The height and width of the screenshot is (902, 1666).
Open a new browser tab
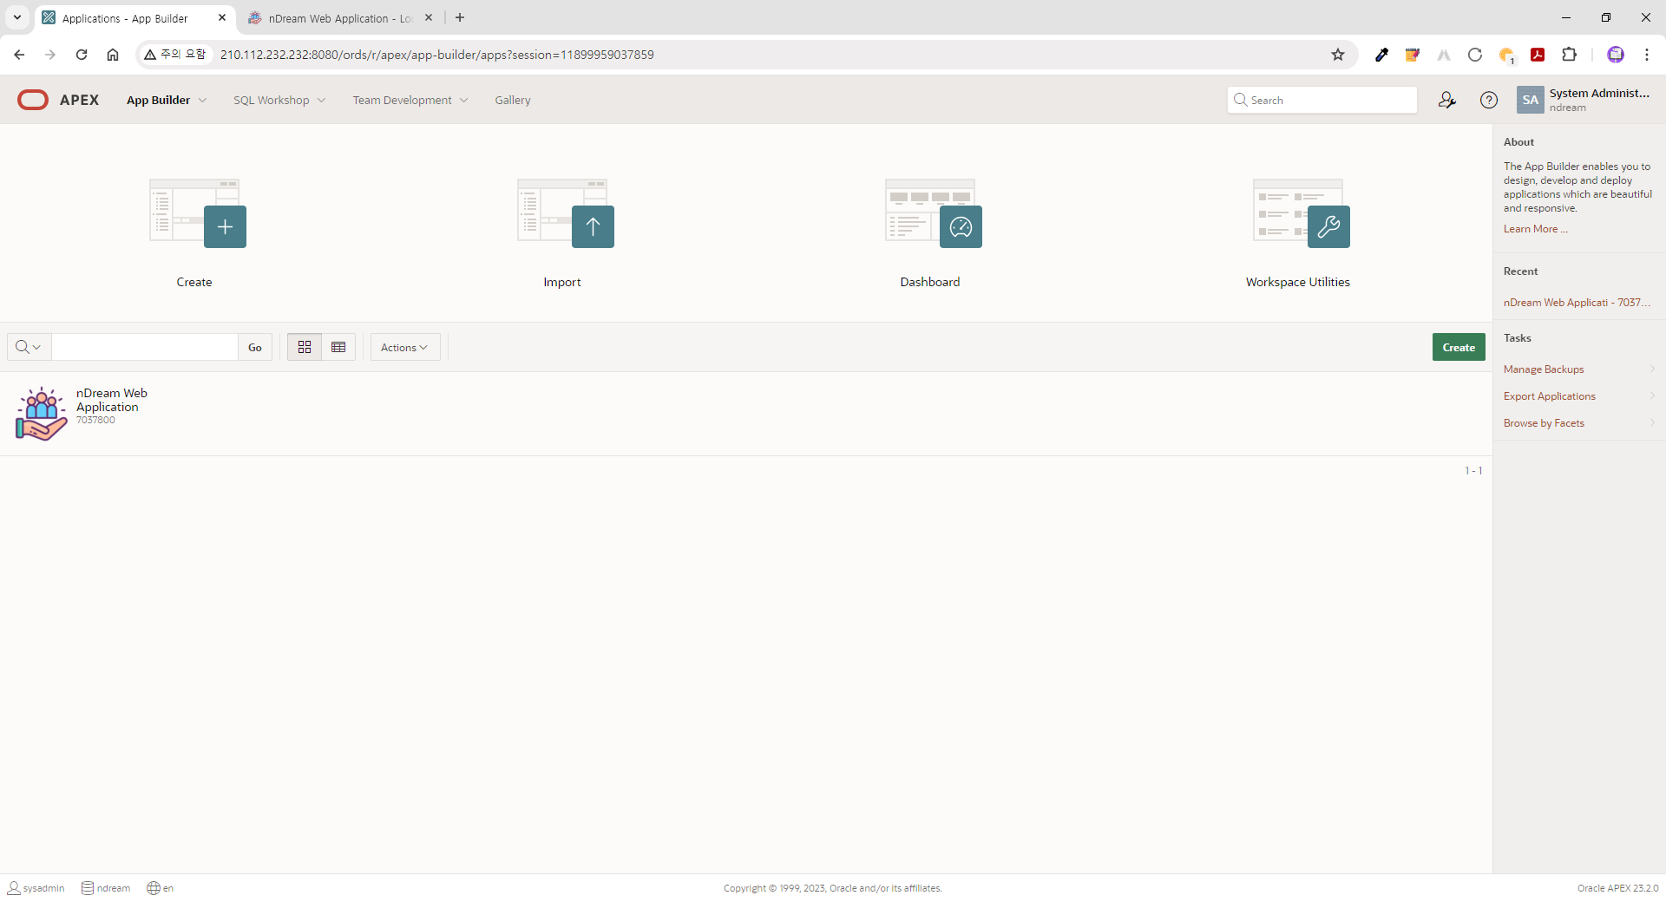460,17
